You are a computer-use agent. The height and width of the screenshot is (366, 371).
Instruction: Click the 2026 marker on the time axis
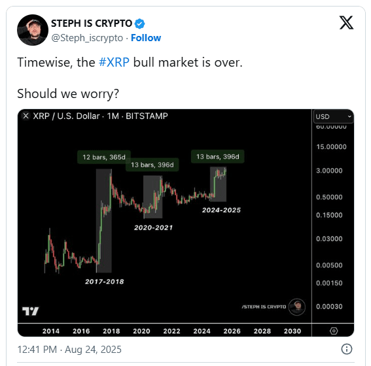pyautogui.click(x=232, y=331)
